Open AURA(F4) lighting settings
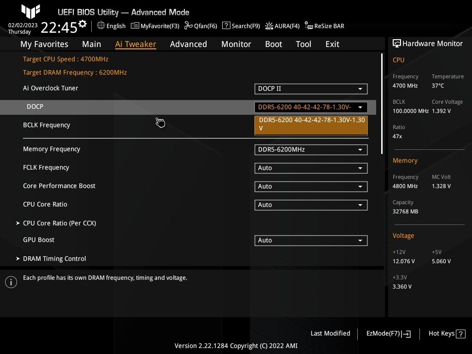Viewport: 472px width, 354px height. [282, 26]
